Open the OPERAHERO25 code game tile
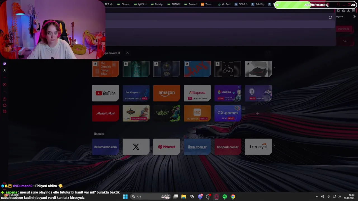Screen dimensions: 358x201 [x=136, y=113]
